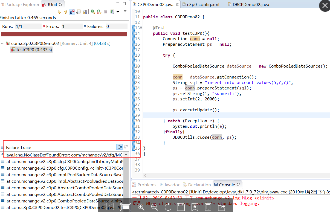This screenshot has width=330, height=212.
Task: Jump to next failed test
Action: [59, 11]
